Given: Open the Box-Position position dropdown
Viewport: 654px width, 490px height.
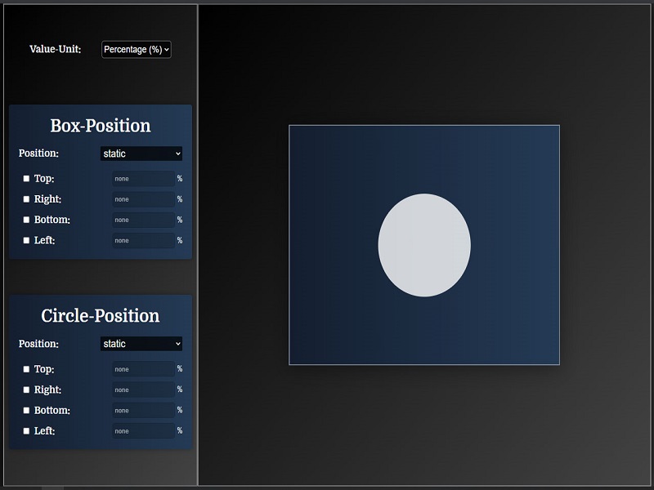Looking at the screenshot, I should point(141,154).
